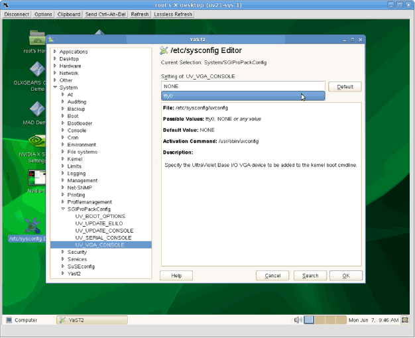Expand the Security tree node
415x338 pixels.
click(x=63, y=252)
